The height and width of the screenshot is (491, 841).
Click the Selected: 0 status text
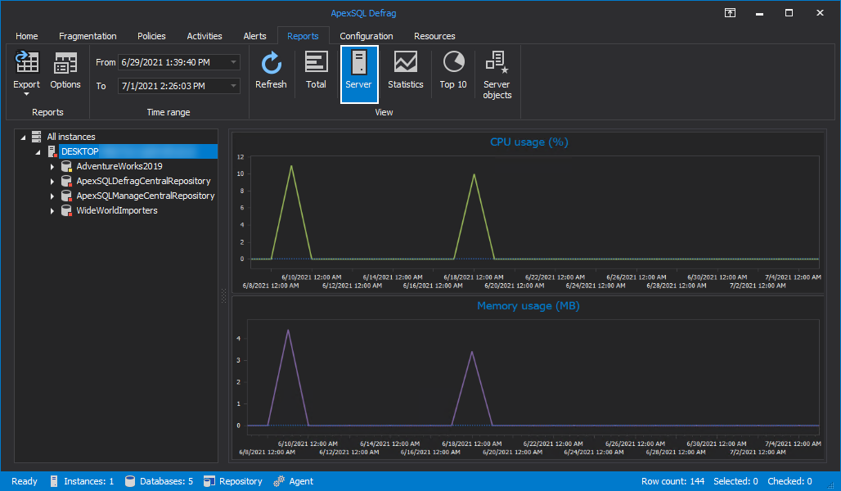pos(735,481)
